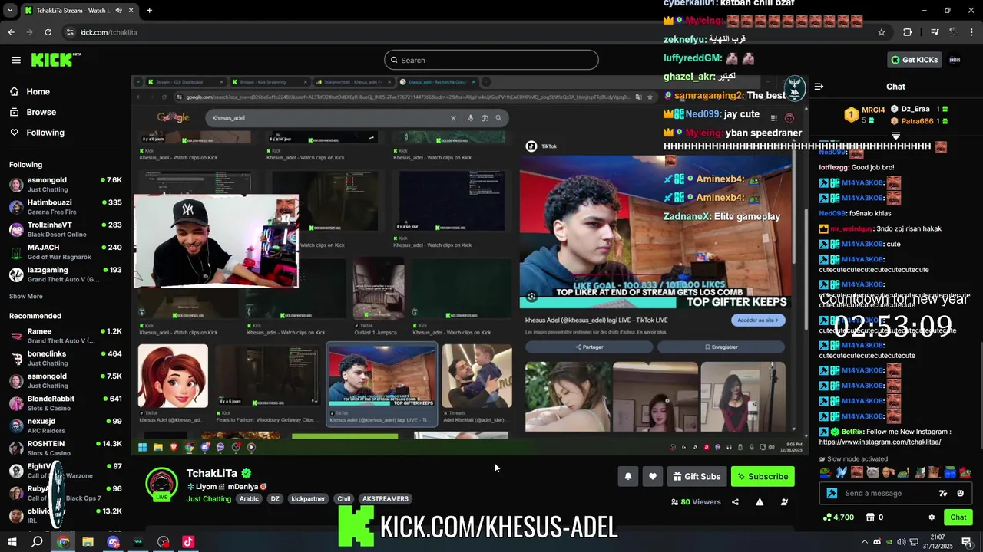Click the Chill stream tag
The width and height of the screenshot is (983, 552).
pyautogui.click(x=343, y=499)
